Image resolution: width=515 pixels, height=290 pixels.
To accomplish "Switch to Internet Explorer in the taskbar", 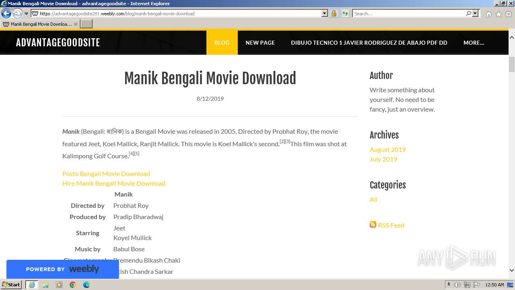I will coord(32,285).
